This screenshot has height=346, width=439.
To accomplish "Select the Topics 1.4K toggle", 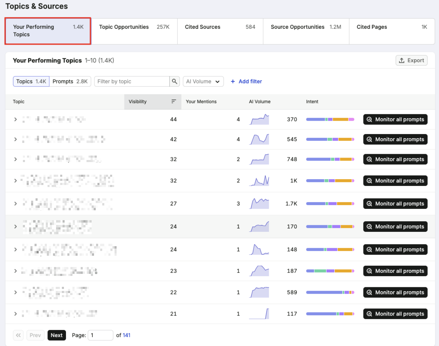I will (31, 81).
